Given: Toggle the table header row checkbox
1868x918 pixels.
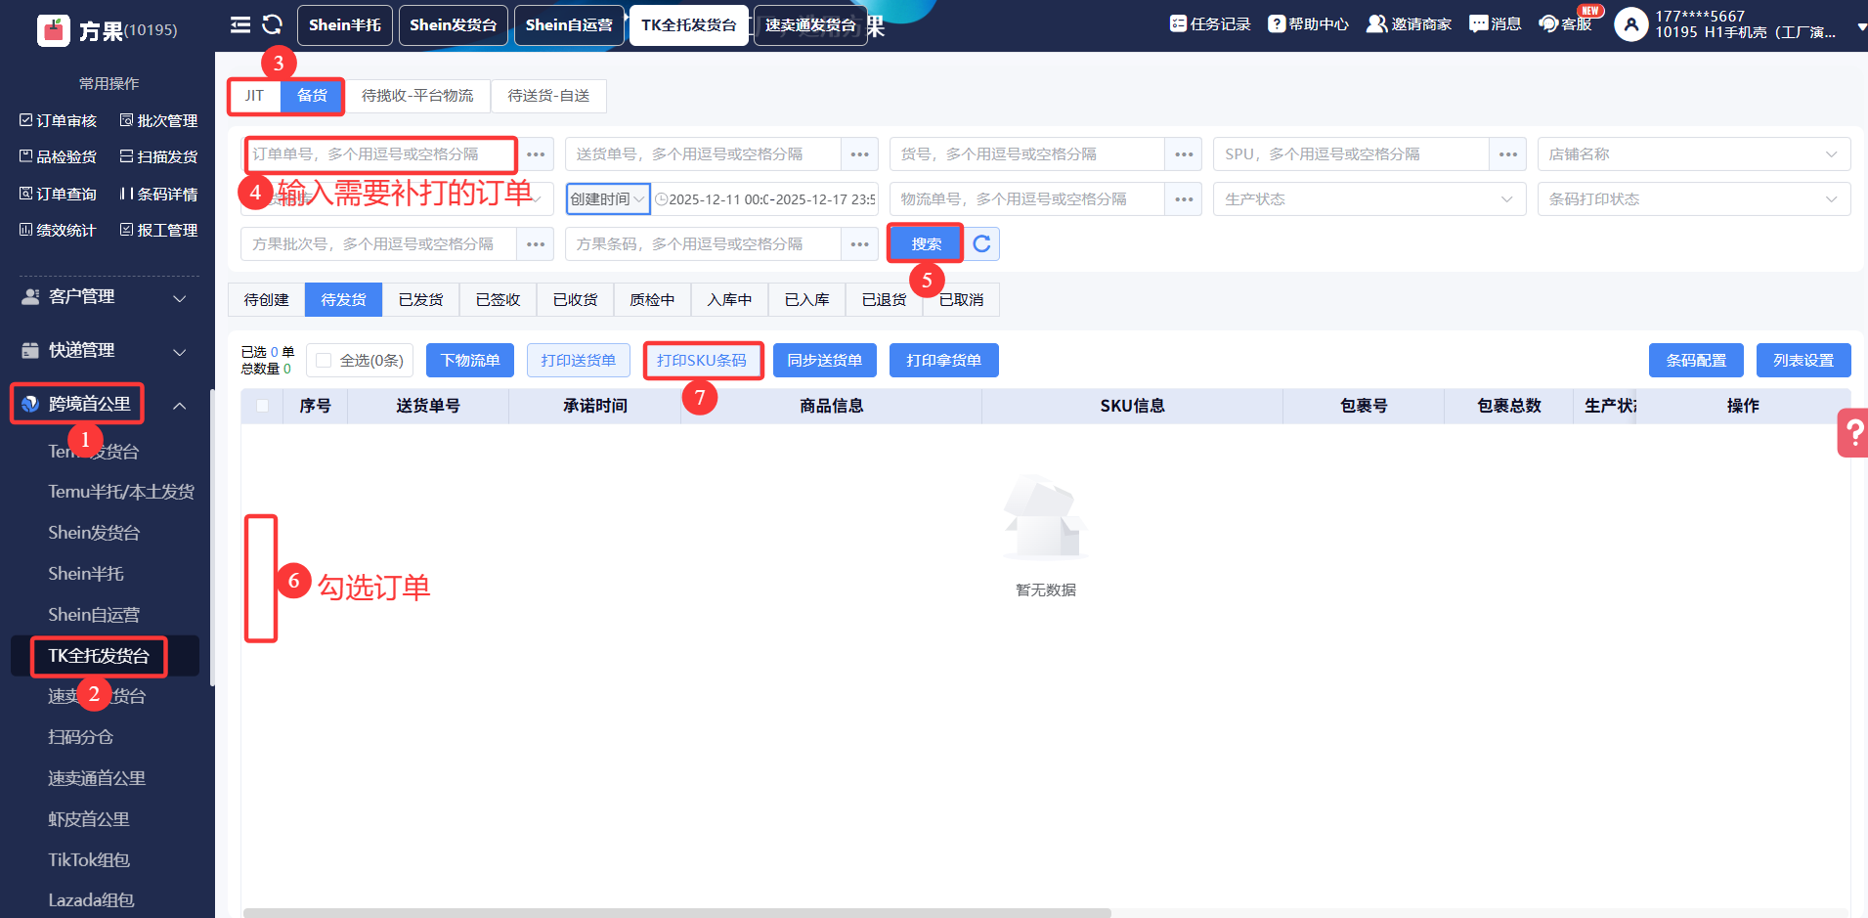Looking at the screenshot, I should [x=262, y=406].
